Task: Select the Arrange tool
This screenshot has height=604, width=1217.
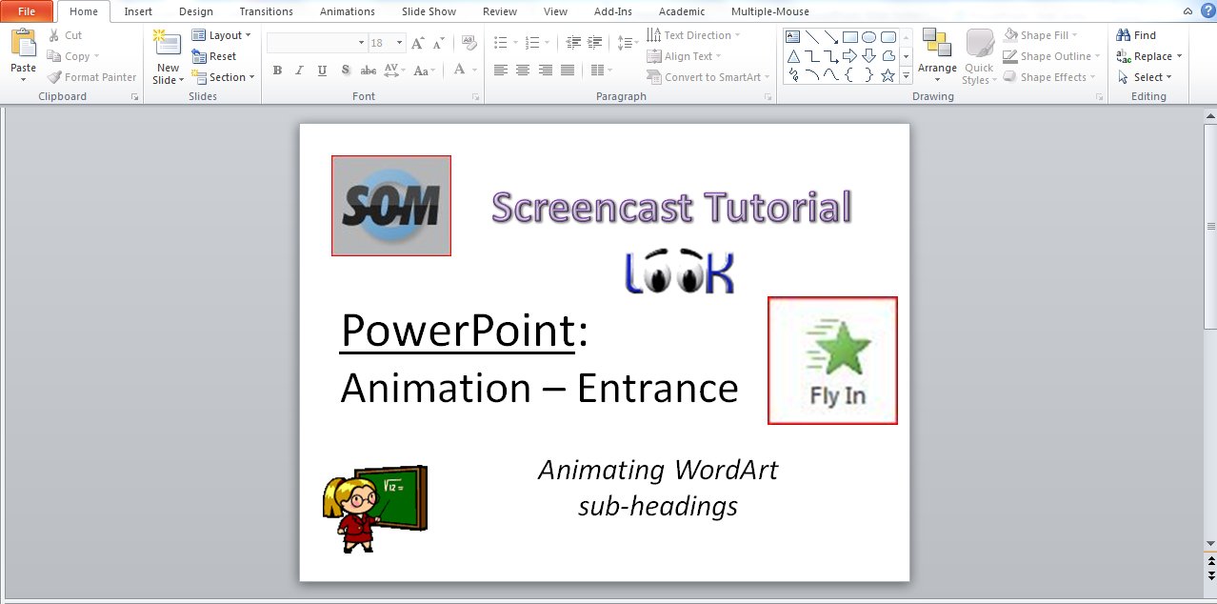Action: point(937,55)
